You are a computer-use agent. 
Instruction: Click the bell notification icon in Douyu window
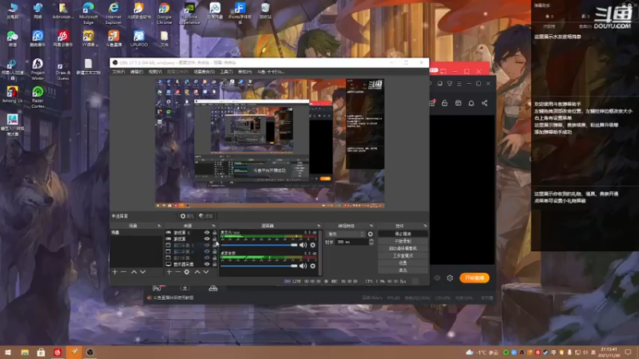[471, 104]
